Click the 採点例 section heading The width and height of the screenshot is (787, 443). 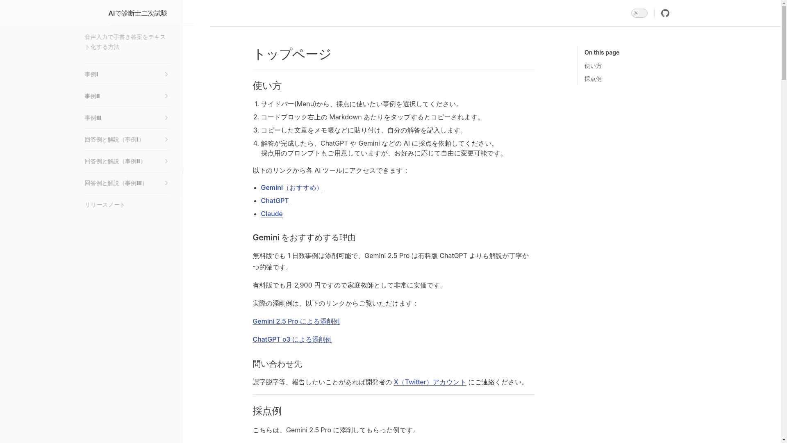[x=267, y=411]
